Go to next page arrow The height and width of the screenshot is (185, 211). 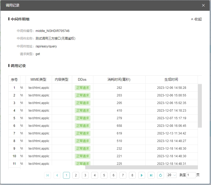(x=142, y=175)
